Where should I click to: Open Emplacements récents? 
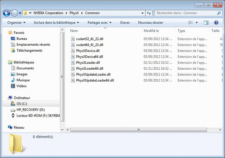(33, 44)
